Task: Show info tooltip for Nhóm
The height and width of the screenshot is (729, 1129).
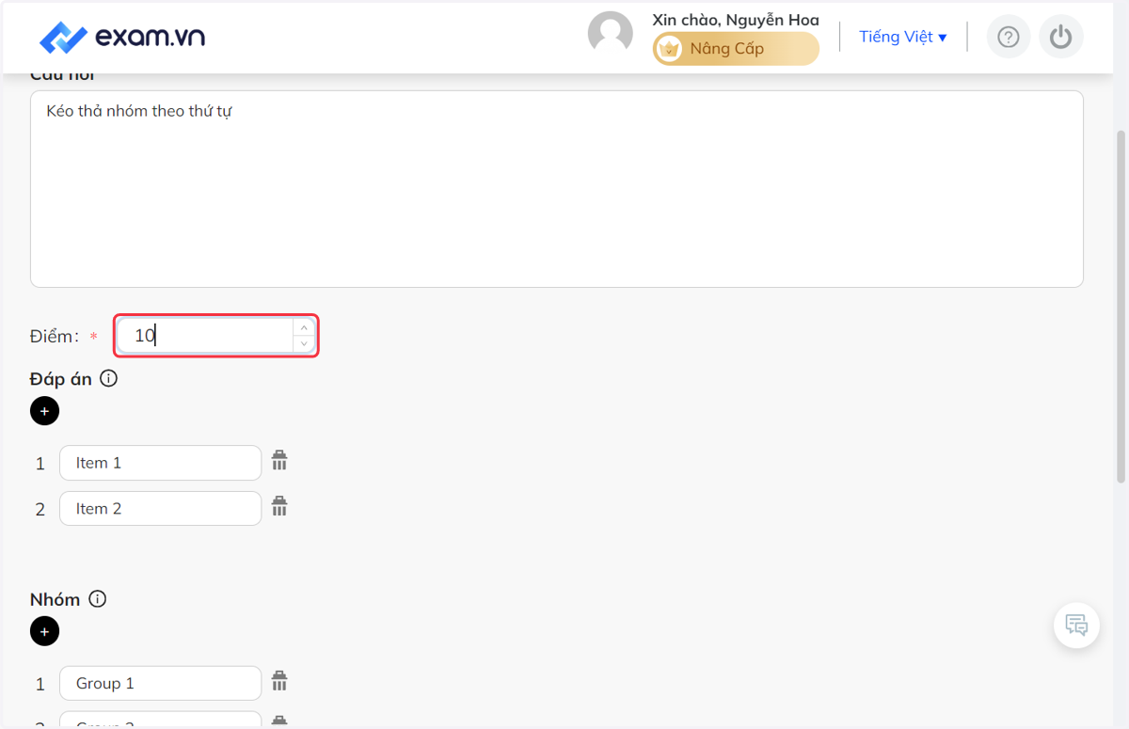Action: [98, 599]
